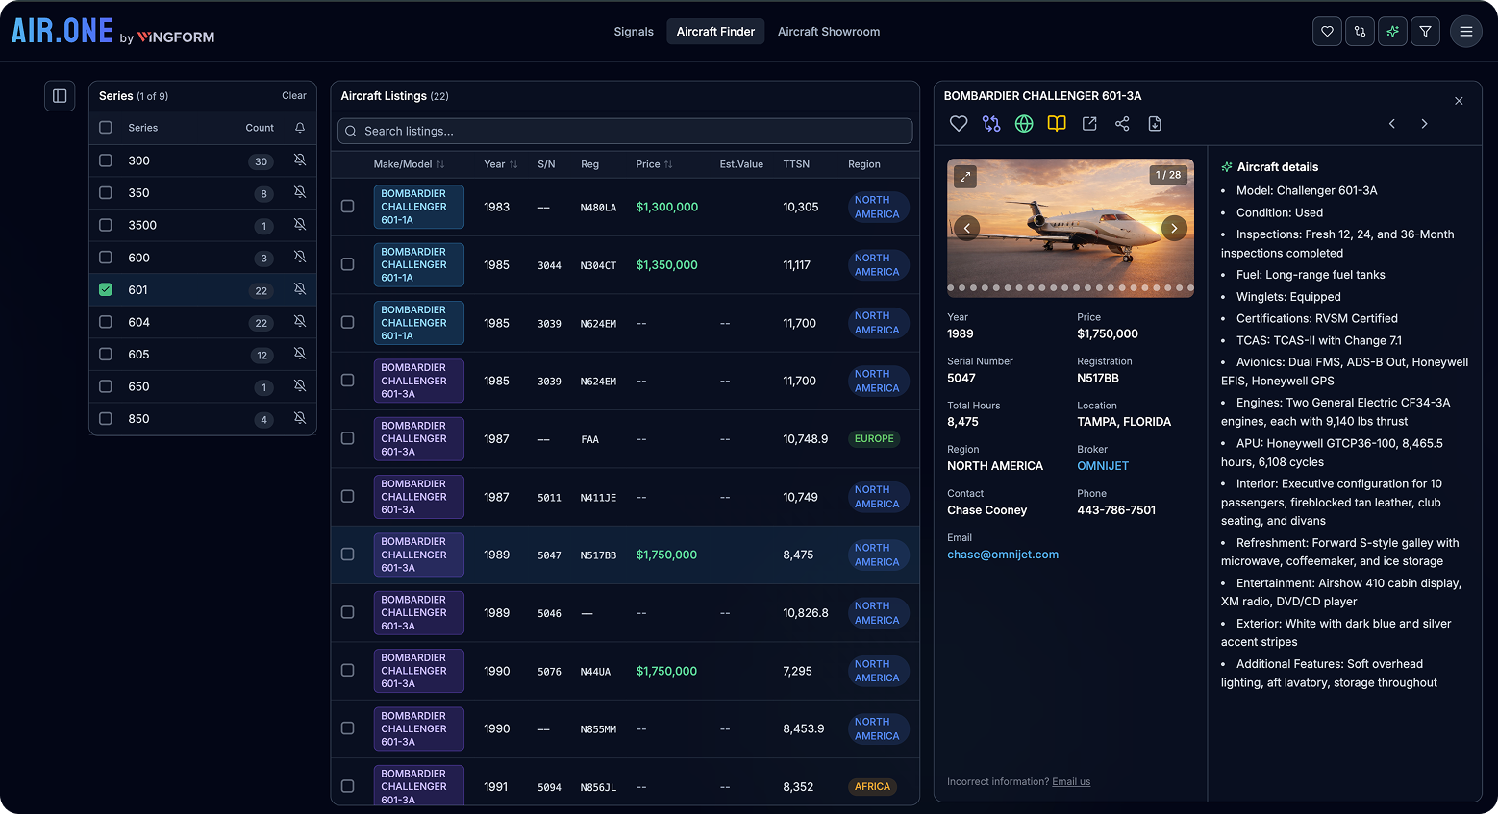This screenshot has height=814, width=1498.
Task: Collapse the sidebar with the panel toggle icon
Action: pos(59,95)
